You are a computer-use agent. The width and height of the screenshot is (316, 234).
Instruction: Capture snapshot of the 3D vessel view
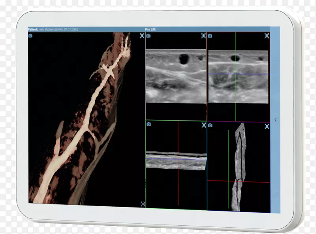click(30, 36)
